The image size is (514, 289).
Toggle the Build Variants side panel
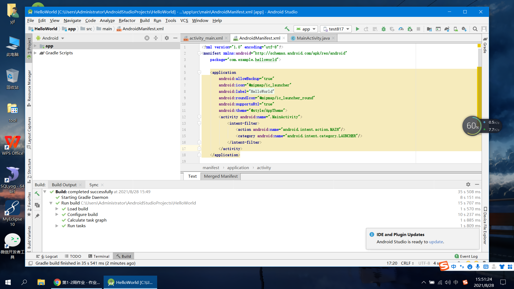[x=29, y=237]
